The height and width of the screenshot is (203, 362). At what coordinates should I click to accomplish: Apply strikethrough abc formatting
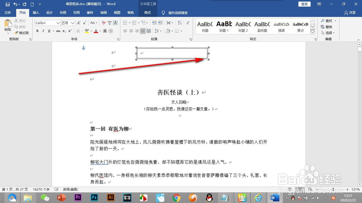(x=58, y=31)
